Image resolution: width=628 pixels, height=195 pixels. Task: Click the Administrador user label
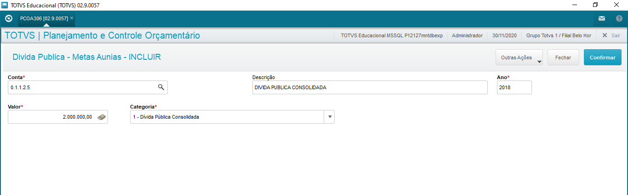point(468,35)
